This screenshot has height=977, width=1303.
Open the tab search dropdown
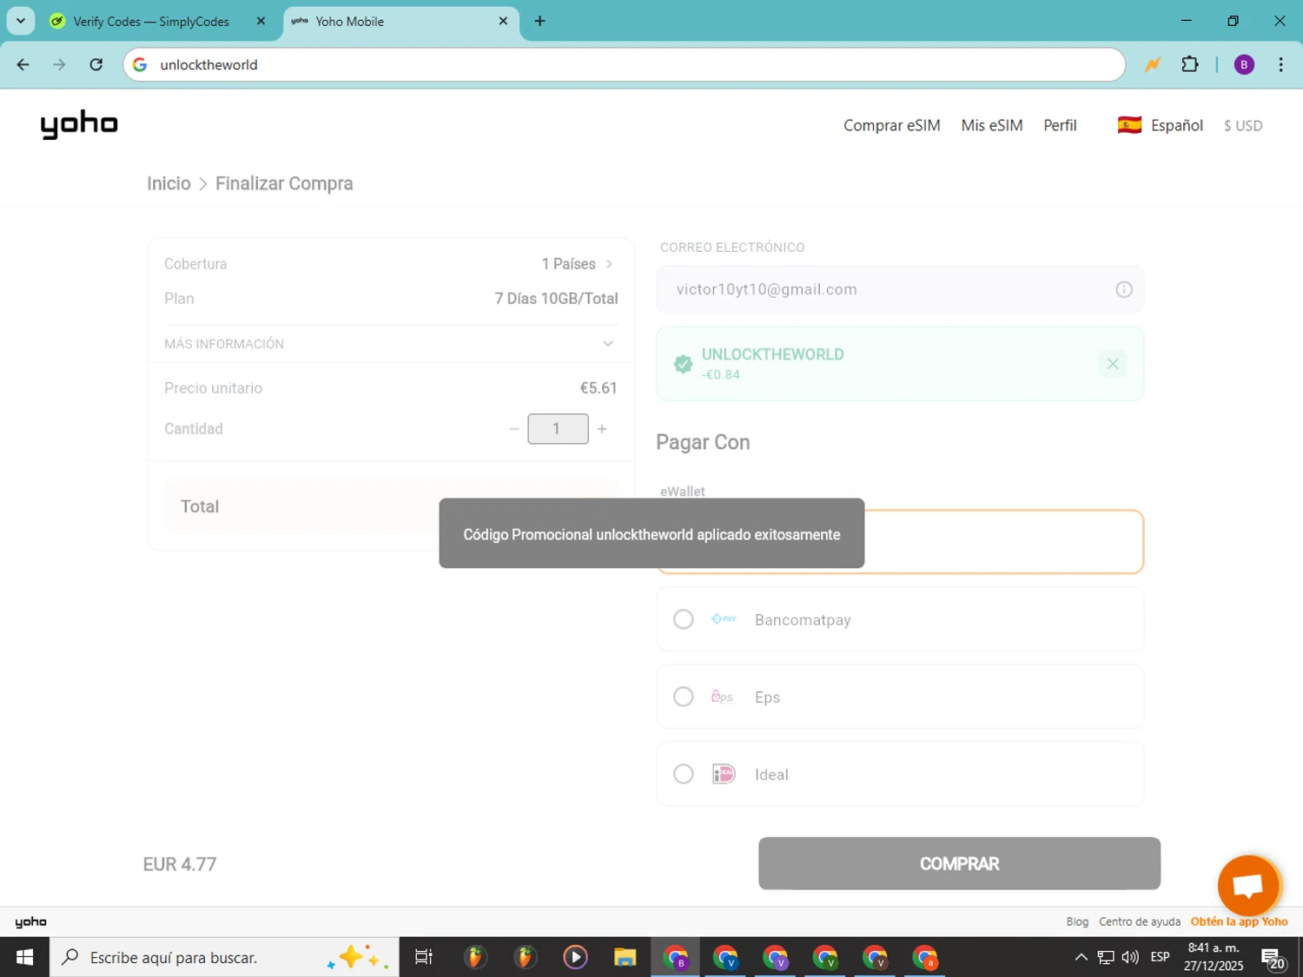(21, 21)
